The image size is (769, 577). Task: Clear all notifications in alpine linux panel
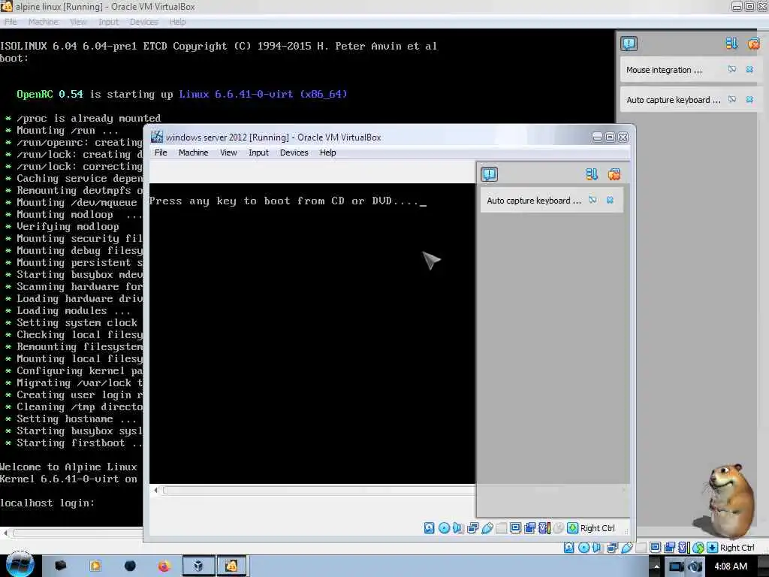tap(754, 44)
